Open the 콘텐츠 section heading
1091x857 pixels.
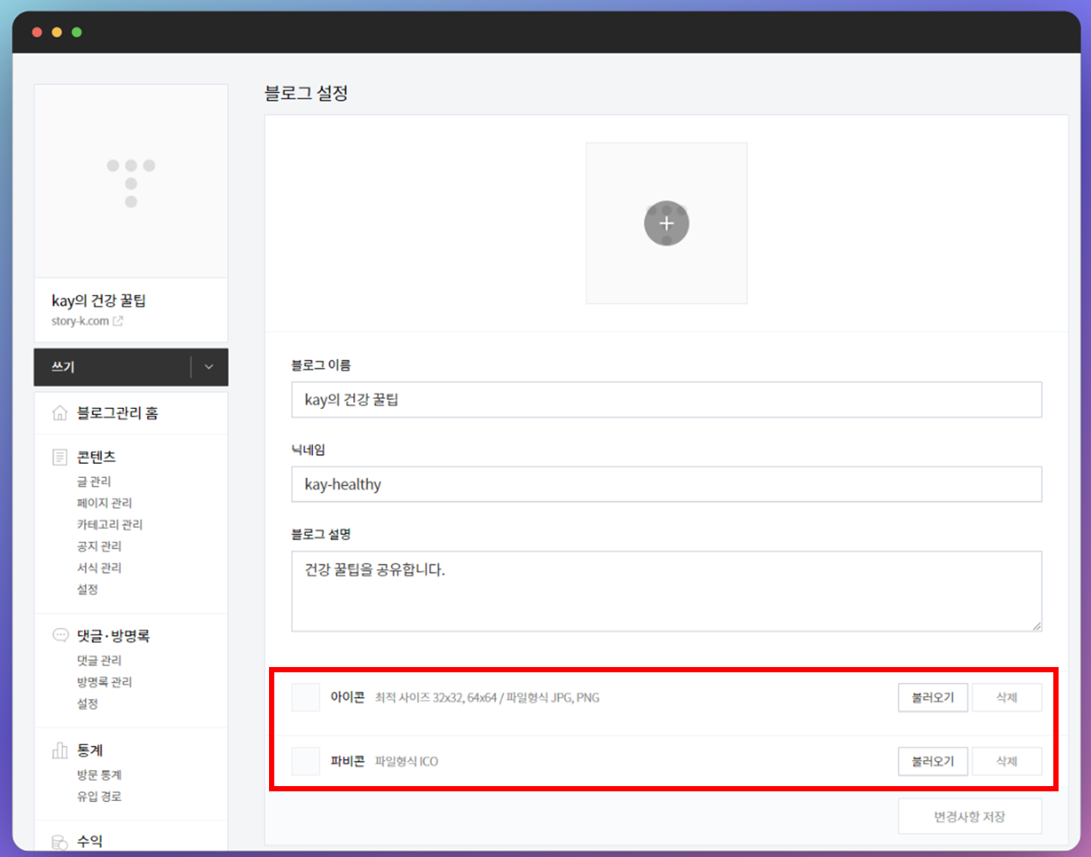pyautogui.click(x=96, y=457)
